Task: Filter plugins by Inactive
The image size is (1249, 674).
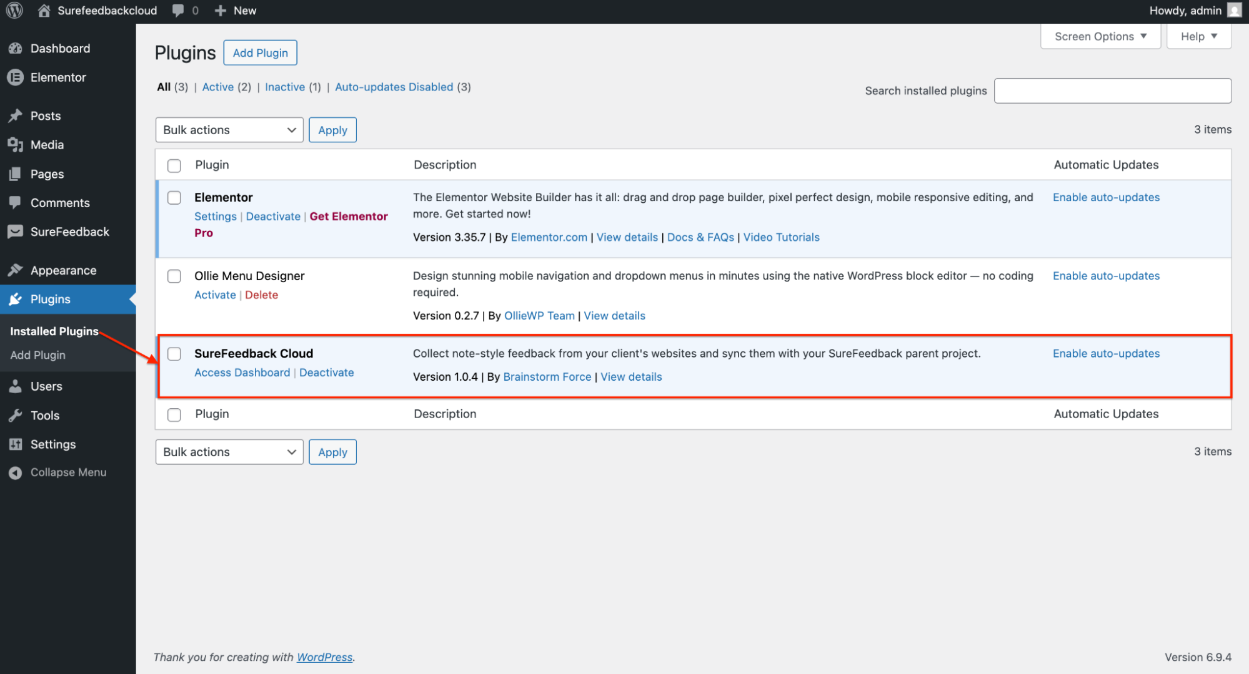Action: coord(285,87)
